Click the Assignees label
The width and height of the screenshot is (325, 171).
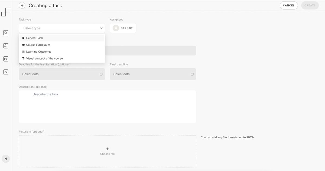(x=116, y=20)
